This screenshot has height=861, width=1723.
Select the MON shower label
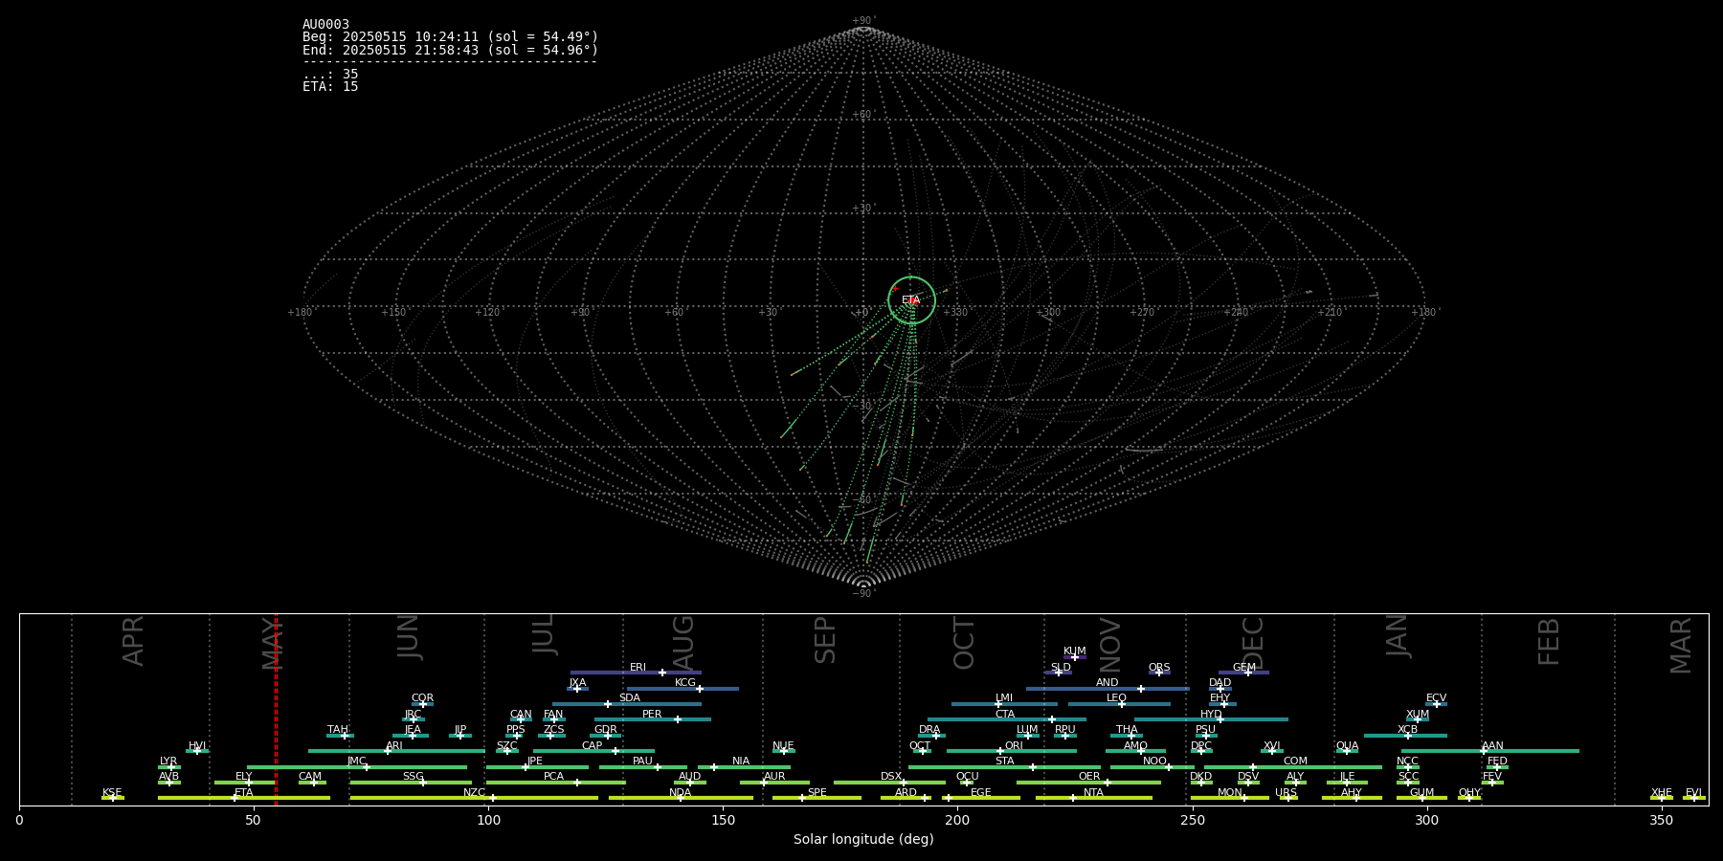pyautogui.click(x=1230, y=793)
